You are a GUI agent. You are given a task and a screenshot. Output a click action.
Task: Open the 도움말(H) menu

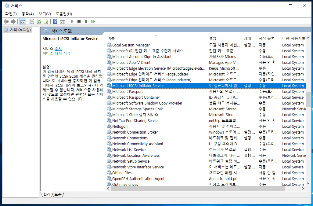[64, 14]
